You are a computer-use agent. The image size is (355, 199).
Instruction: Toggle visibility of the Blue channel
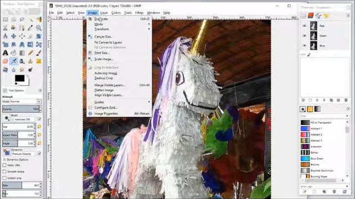[x=305, y=45]
